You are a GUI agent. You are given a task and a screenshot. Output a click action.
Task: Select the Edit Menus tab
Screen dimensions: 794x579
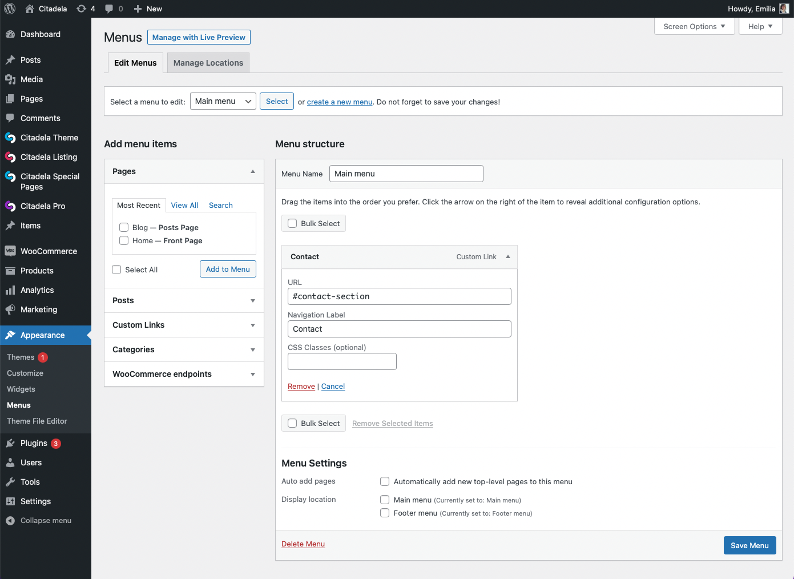135,63
